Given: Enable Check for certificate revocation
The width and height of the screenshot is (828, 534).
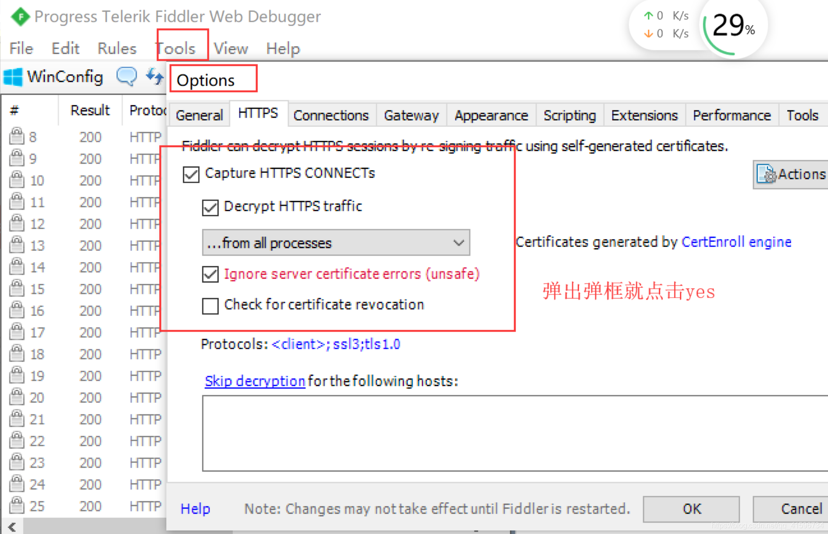Looking at the screenshot, I should [210, 305].
